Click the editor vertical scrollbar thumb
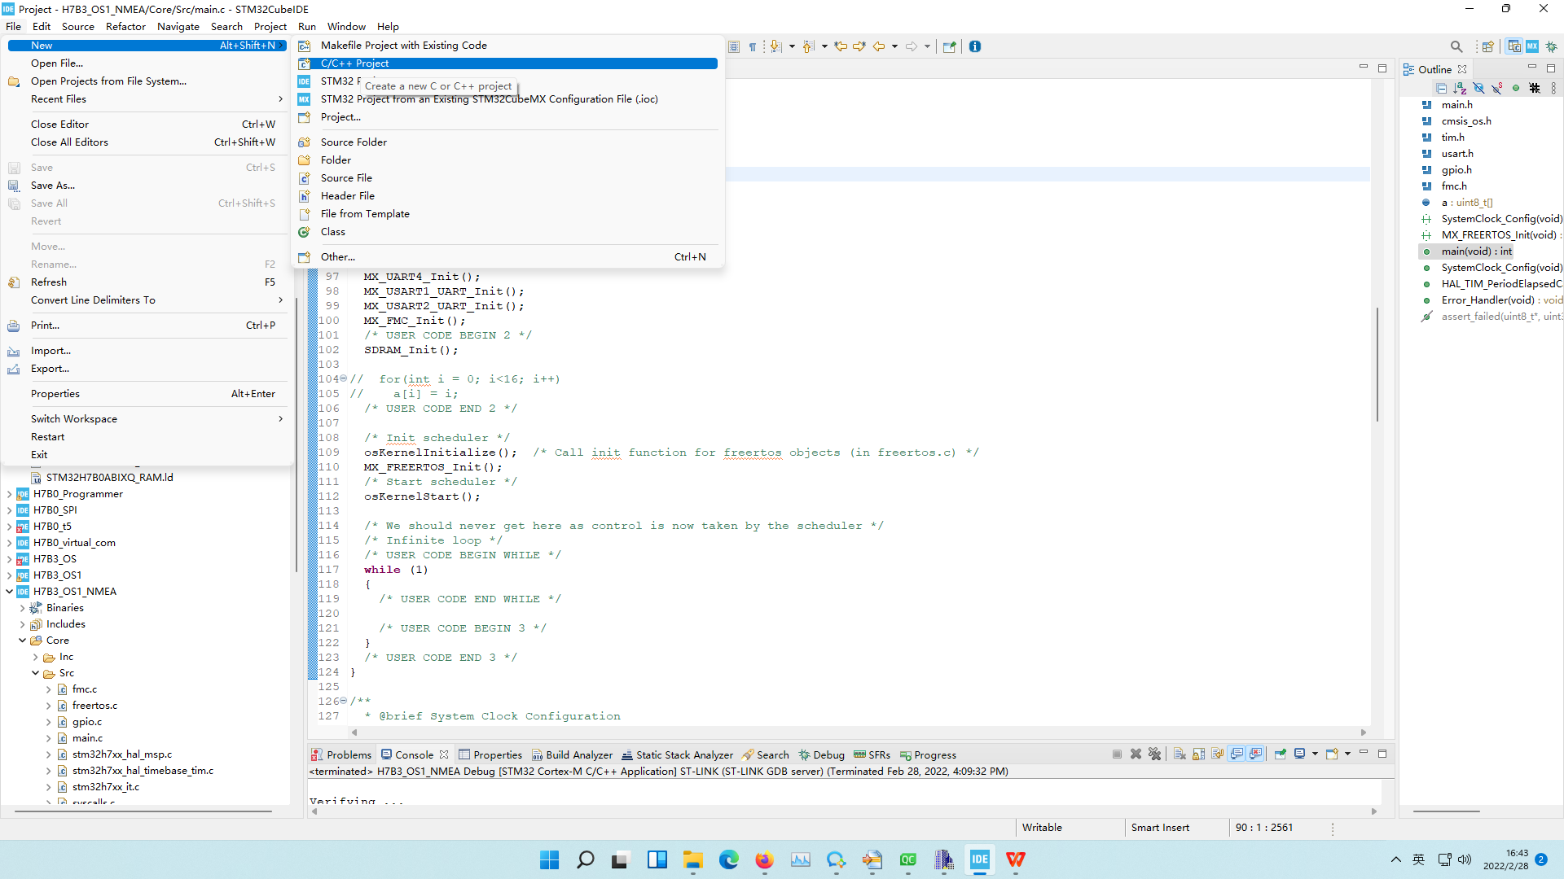This screenshot has width=1564, height=879. tap(1377, 364)
